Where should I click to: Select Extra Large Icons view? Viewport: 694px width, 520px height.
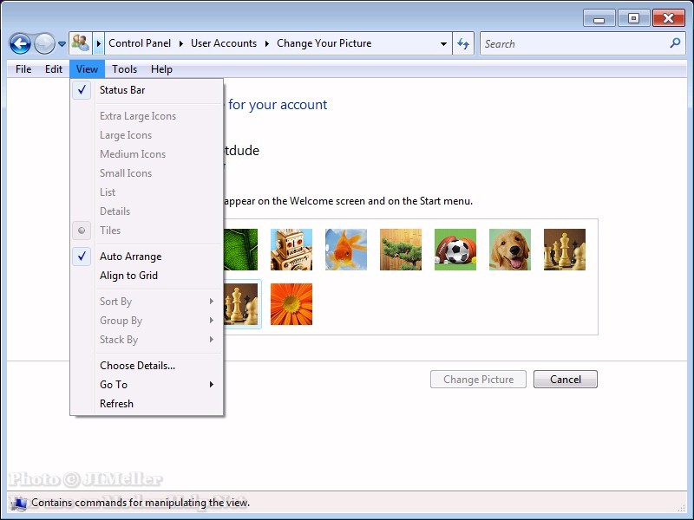(147, 116)
